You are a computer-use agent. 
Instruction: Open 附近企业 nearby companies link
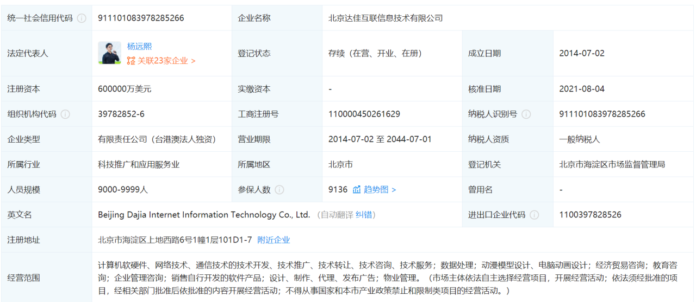click(274, 240)
